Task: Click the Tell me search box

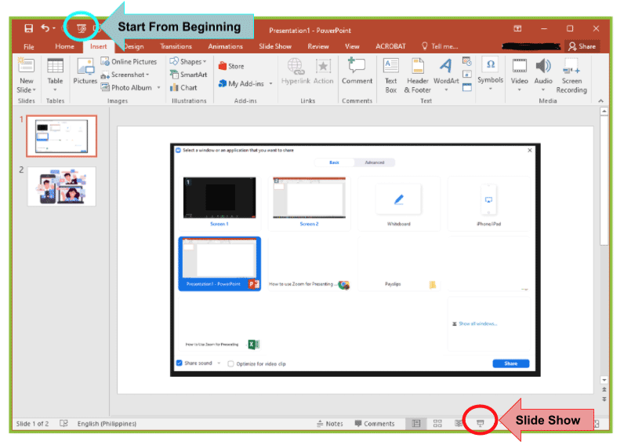Action: [x=440, y=46]
